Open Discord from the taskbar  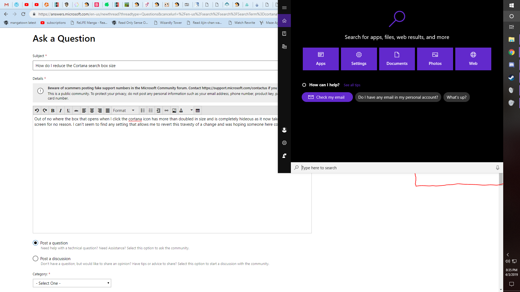coord(512,65)
